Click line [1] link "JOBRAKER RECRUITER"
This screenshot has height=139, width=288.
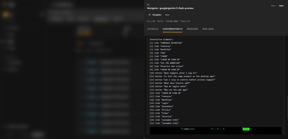tap(166, 43)
